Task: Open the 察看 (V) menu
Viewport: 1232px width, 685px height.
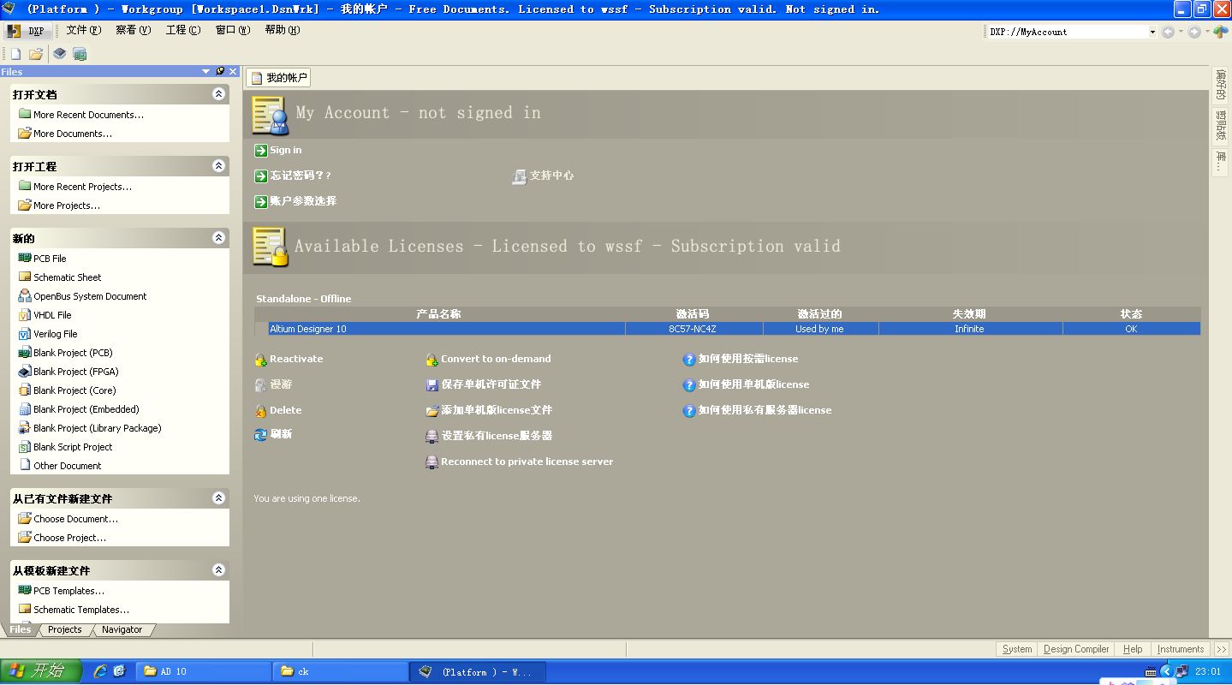Action: (x=133, y=30)
